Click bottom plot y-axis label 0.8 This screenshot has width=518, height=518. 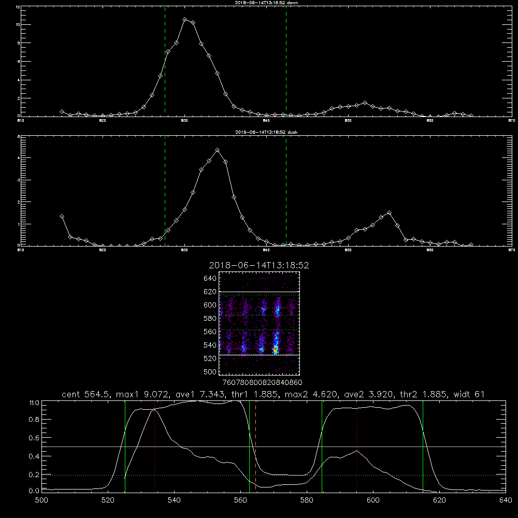click(34, 420)
